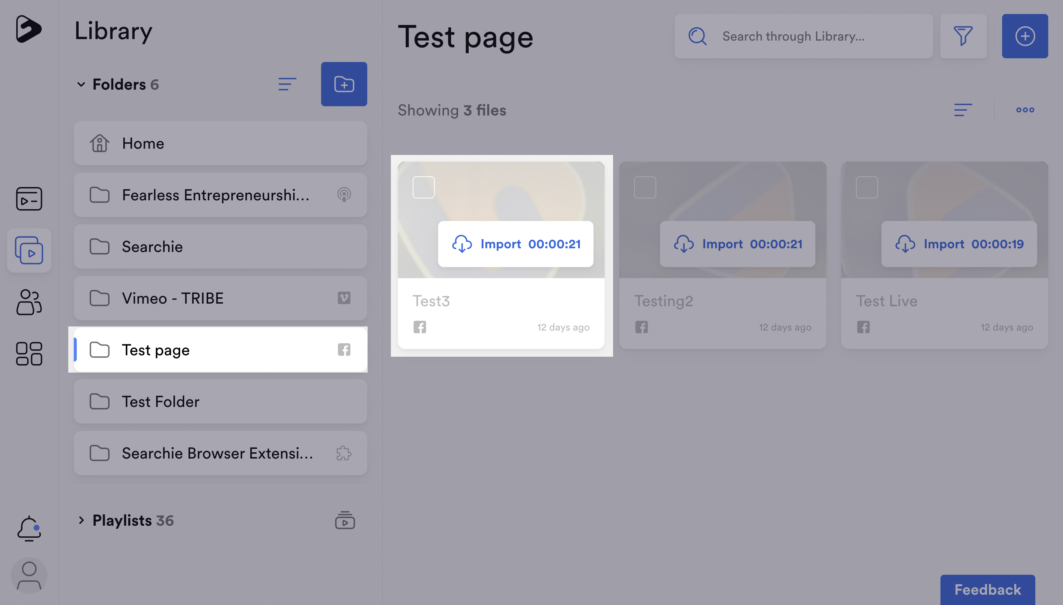
Task: Click the Facebook icon on Testing2 card
Action: click(x=641, y=327)
